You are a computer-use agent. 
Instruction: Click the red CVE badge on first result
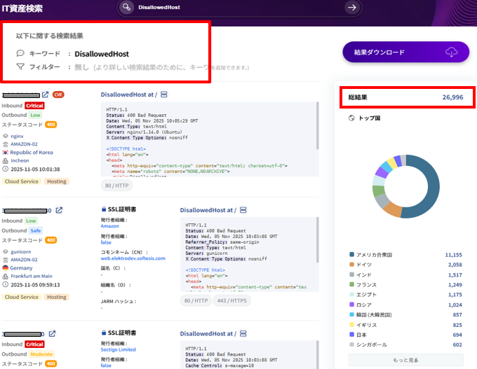[58, 95]
